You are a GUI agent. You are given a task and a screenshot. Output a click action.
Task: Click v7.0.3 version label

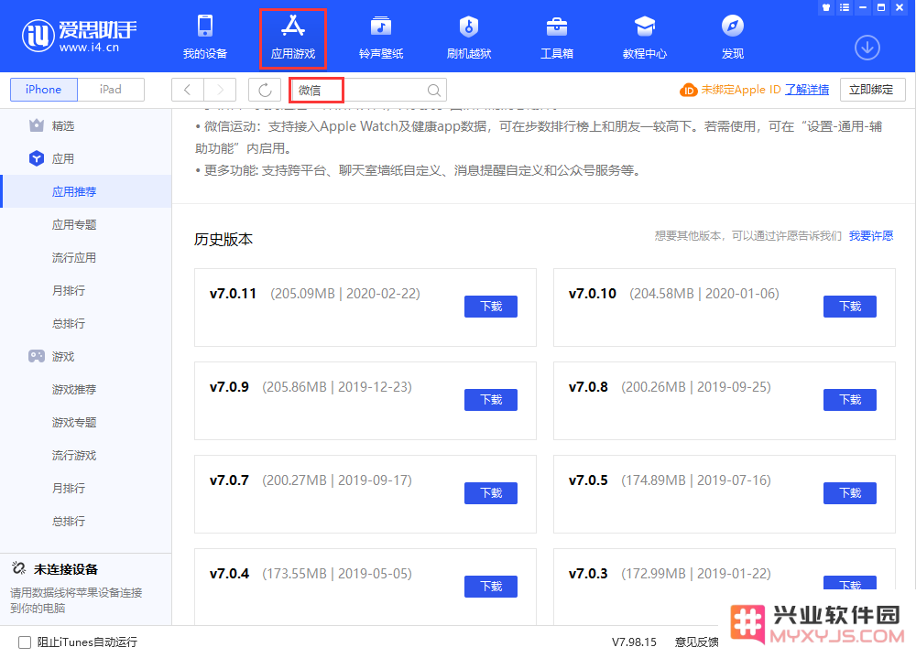(588, 574)
